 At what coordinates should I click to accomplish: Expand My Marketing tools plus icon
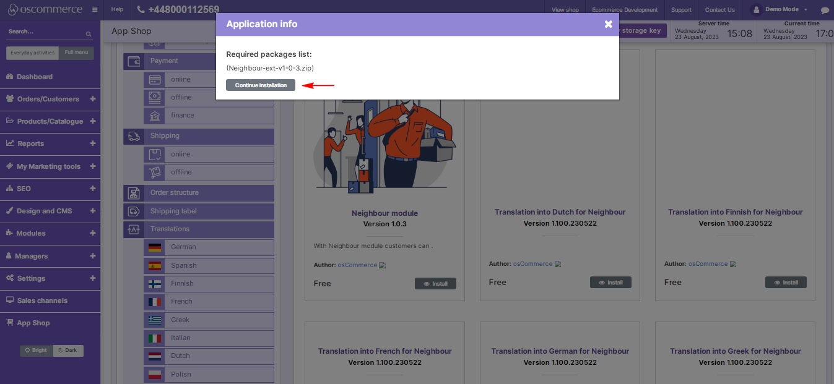tap(93, 166)
